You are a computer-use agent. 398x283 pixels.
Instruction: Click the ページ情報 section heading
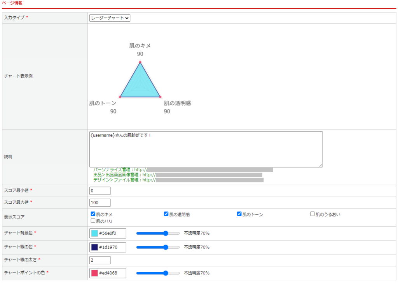click(12, 3)
